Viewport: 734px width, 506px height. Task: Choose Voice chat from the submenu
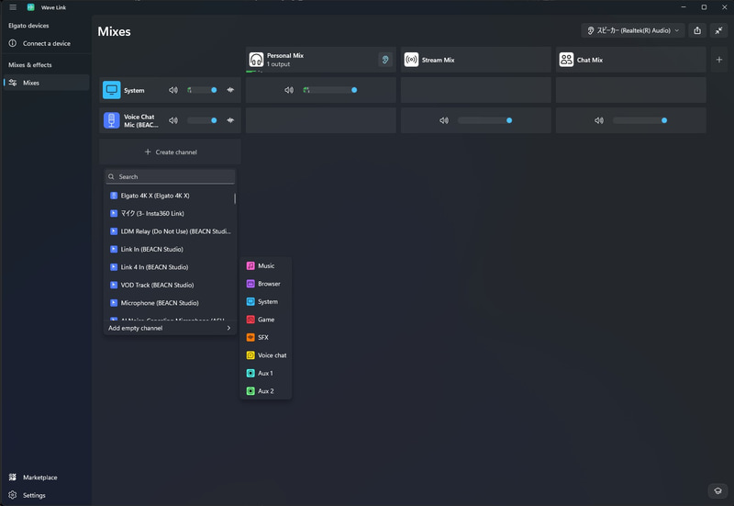point(266,355)
